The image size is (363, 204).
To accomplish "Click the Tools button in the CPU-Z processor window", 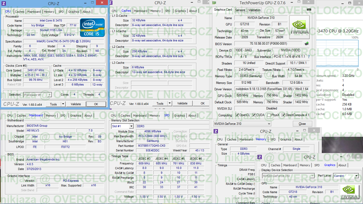I will point(53,104).
